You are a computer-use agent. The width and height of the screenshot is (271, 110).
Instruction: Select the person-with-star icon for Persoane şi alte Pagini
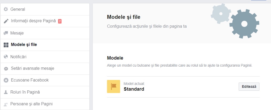click(x=6, y=104)
